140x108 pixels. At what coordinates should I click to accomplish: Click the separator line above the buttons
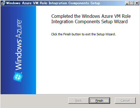pos(70,94)
